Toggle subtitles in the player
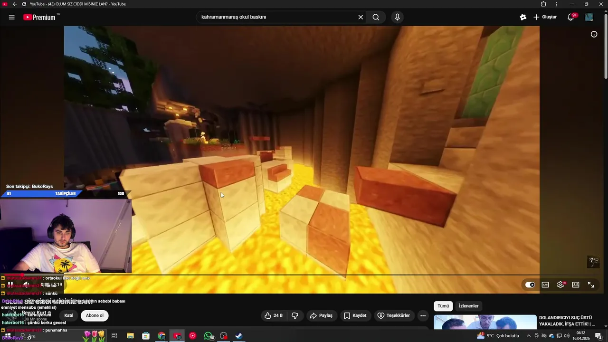 pos(545,285)
